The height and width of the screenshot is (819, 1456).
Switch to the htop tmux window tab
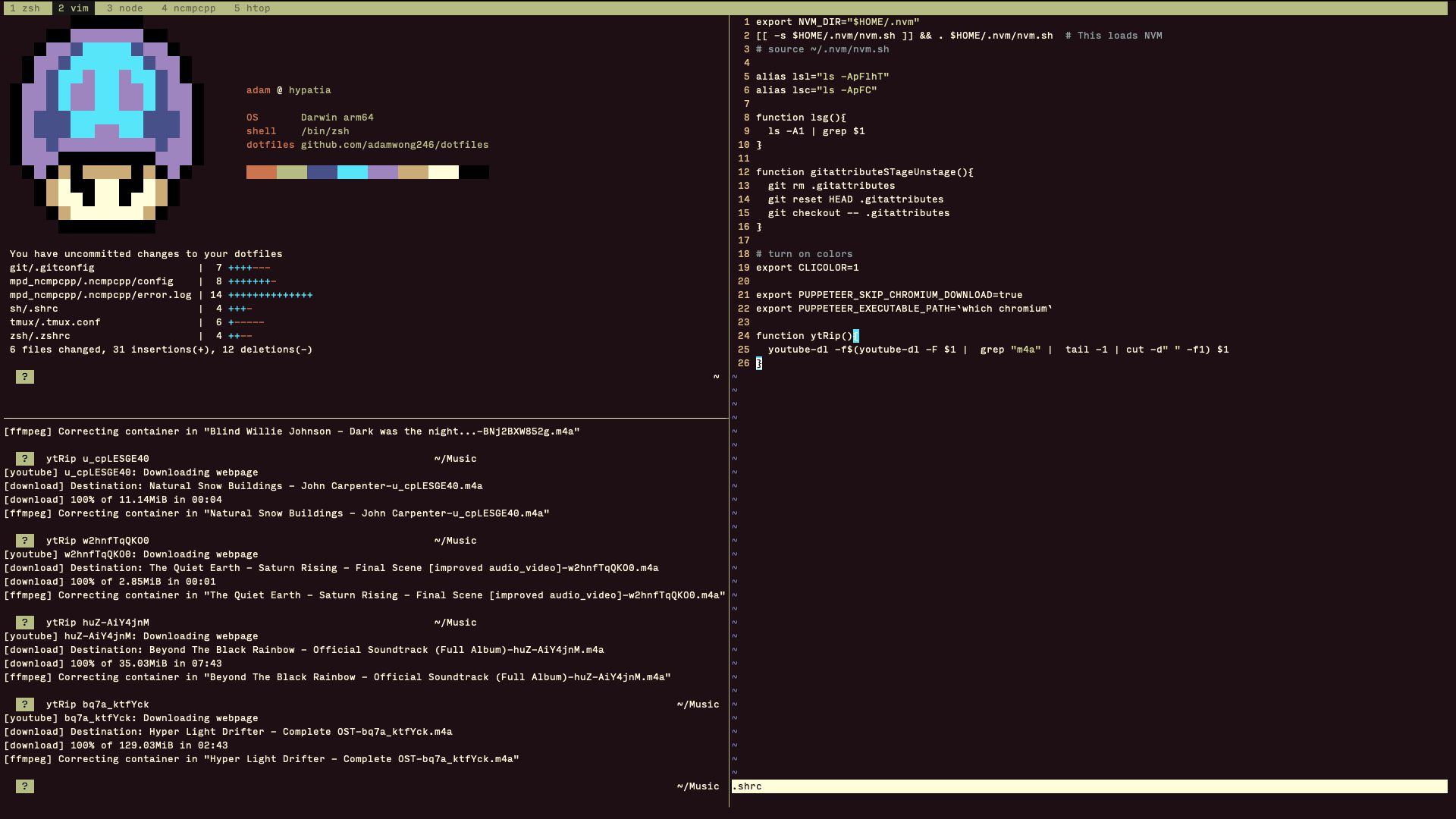click(x=252, y=8)
